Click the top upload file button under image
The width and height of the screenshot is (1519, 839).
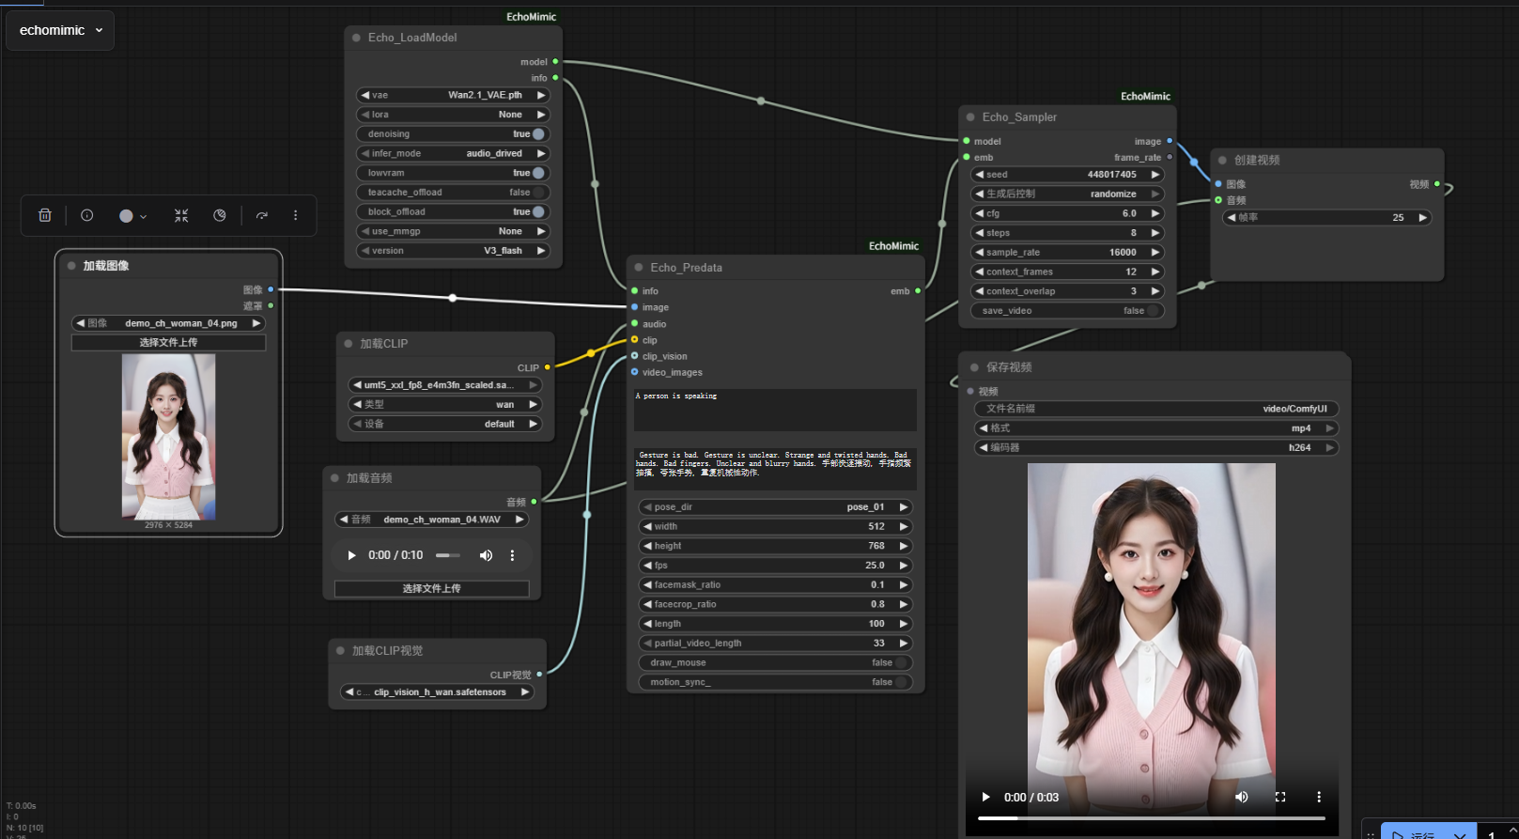pyautogui.click(x=168, y=343)
